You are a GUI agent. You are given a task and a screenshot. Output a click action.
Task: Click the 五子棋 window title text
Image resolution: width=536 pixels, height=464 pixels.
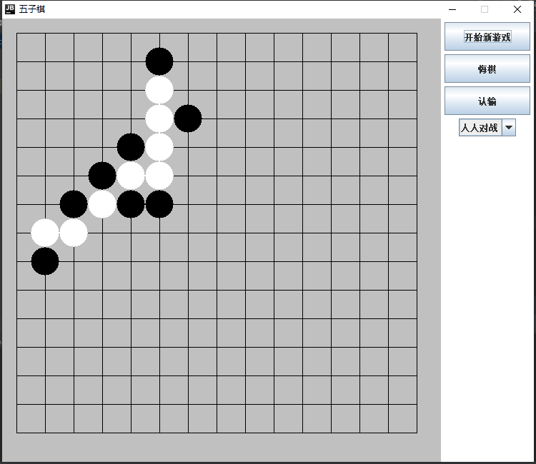[x=32, y=9]
